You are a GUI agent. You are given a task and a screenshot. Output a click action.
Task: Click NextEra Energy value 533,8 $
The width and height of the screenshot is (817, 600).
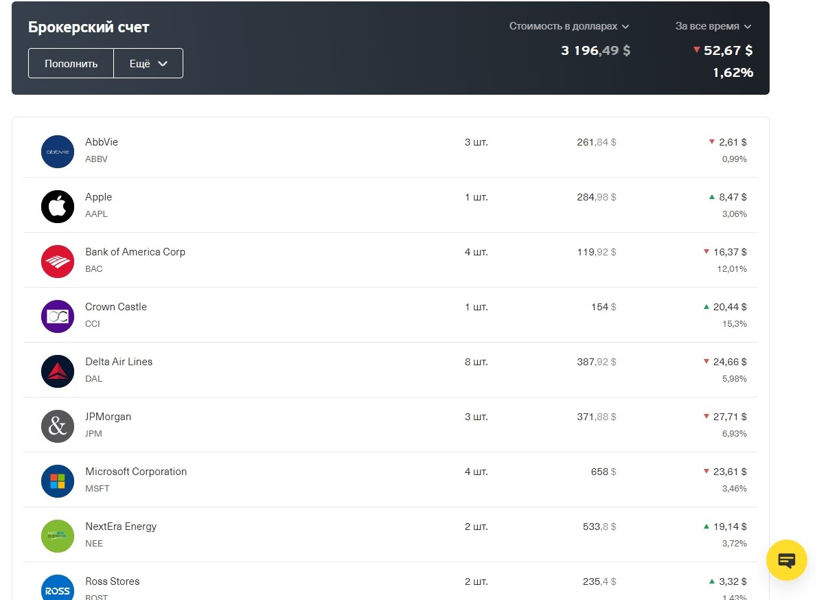tap(599, 527)
